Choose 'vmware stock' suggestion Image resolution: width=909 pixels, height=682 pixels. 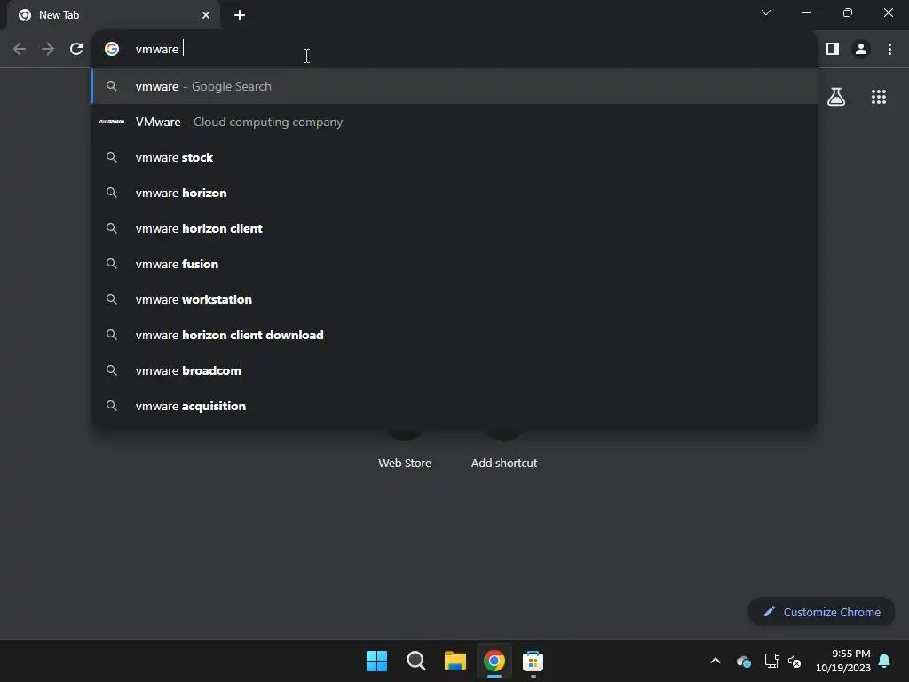[454, 157]
